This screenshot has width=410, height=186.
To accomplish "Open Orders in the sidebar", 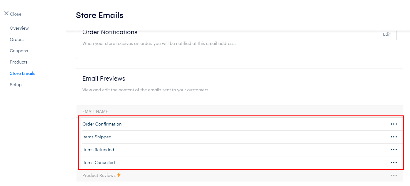I will (x=17, y=39).
